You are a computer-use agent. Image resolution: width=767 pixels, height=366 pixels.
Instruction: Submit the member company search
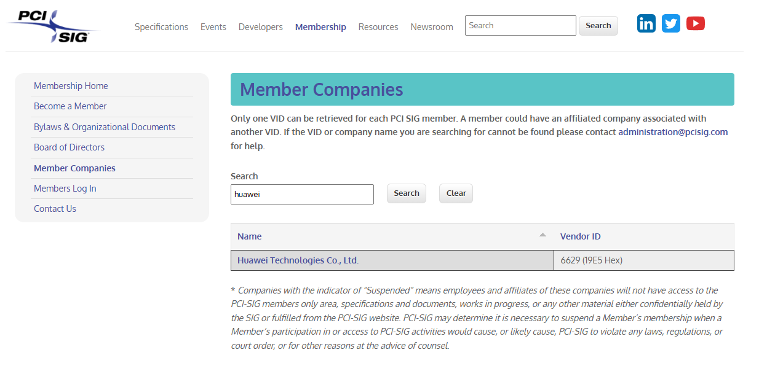coord(406,193)
